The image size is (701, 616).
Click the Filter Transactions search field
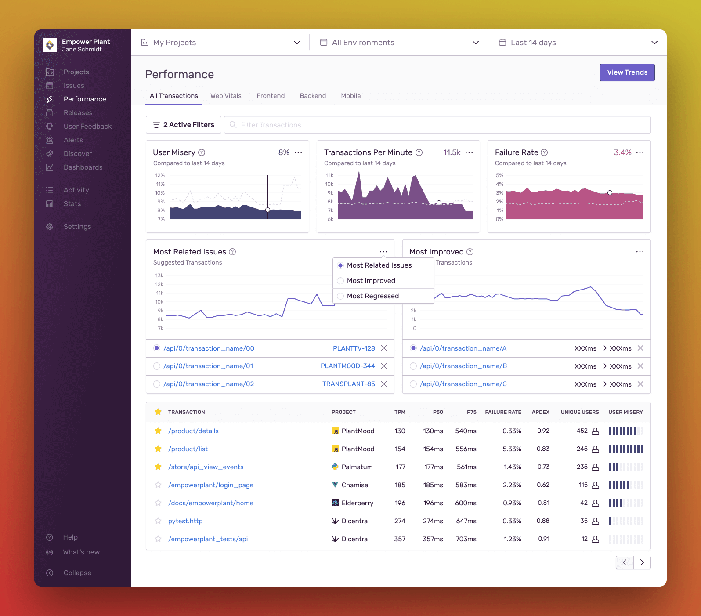437,125
